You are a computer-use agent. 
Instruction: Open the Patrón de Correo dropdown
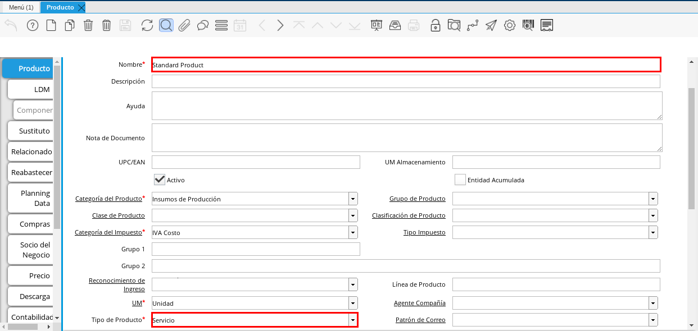coord(653,320)
